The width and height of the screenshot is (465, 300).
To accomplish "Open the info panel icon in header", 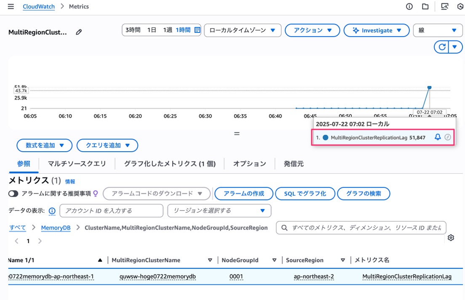I will coord(409,6).
